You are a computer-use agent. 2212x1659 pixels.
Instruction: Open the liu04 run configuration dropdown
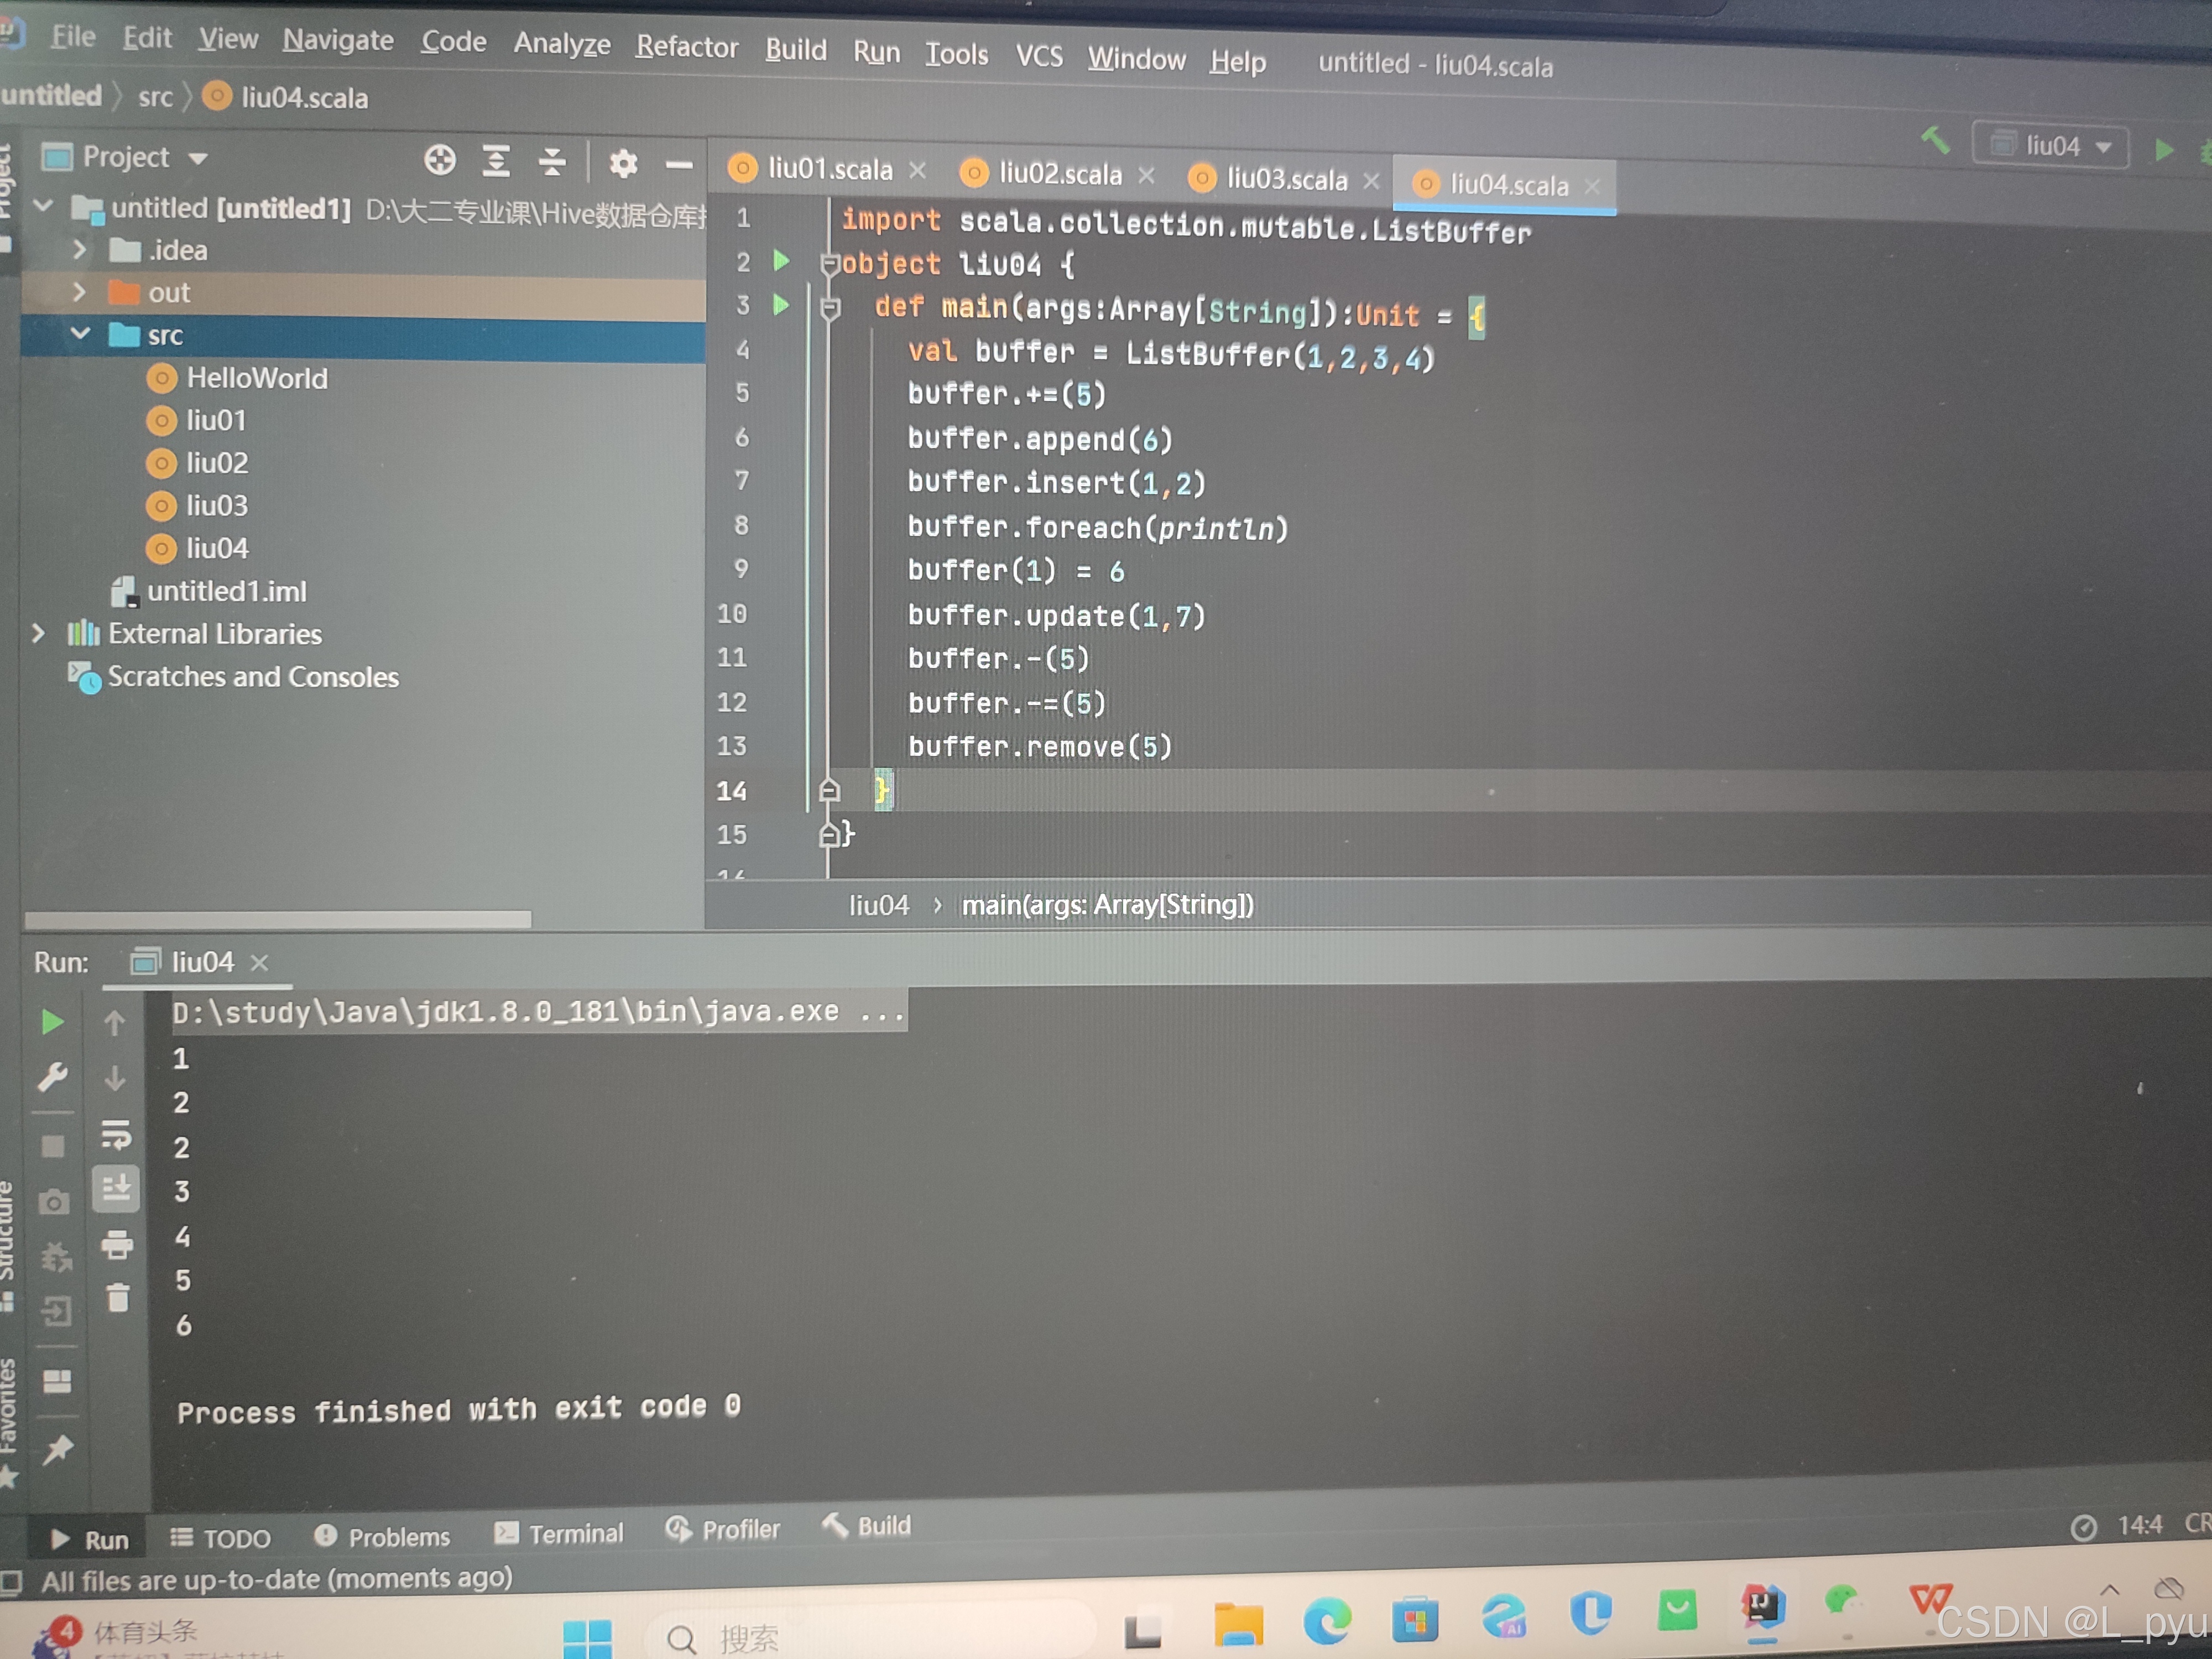pyautogui.click(x=2051, y=146)
